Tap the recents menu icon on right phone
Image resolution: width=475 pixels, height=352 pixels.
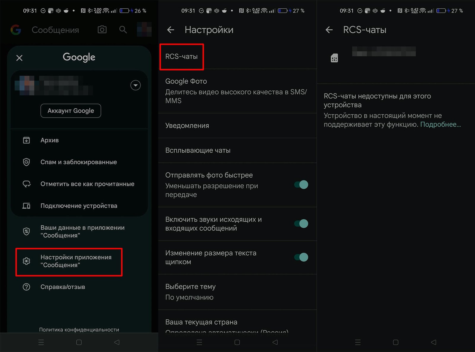click(x=358, y=342)
